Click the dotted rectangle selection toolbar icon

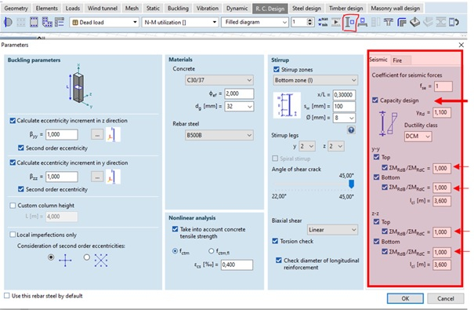(x=20, y=22)
